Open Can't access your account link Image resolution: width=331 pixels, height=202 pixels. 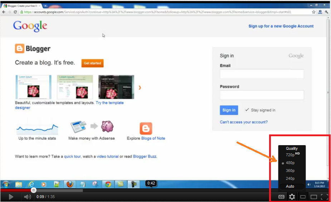tap(244, 122)
